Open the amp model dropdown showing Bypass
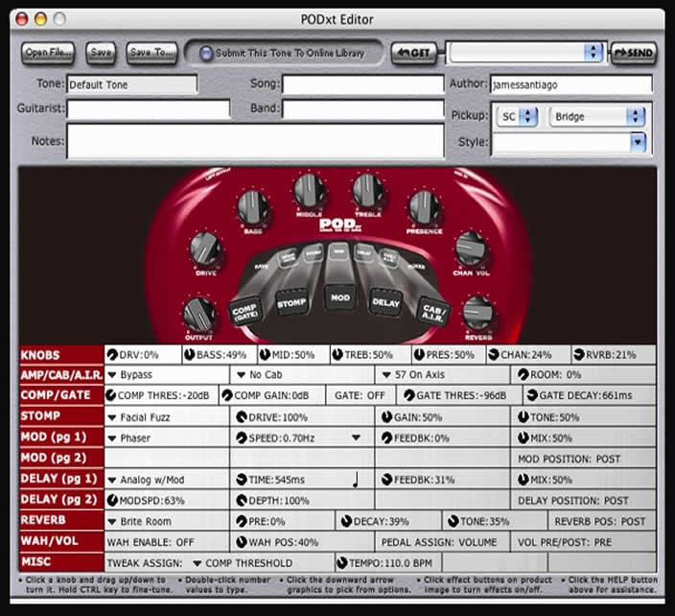 coord(112,375)
